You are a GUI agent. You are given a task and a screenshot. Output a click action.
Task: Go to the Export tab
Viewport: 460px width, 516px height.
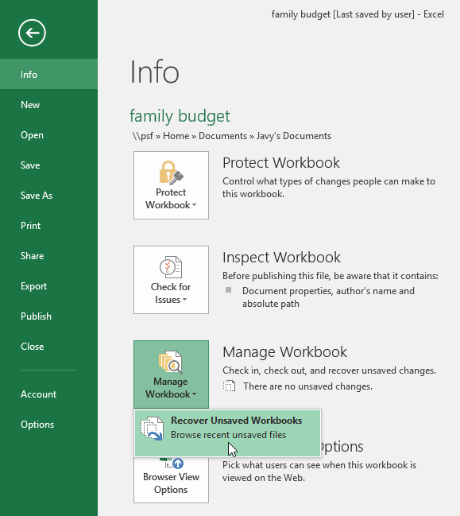click(x=48, y=286)
